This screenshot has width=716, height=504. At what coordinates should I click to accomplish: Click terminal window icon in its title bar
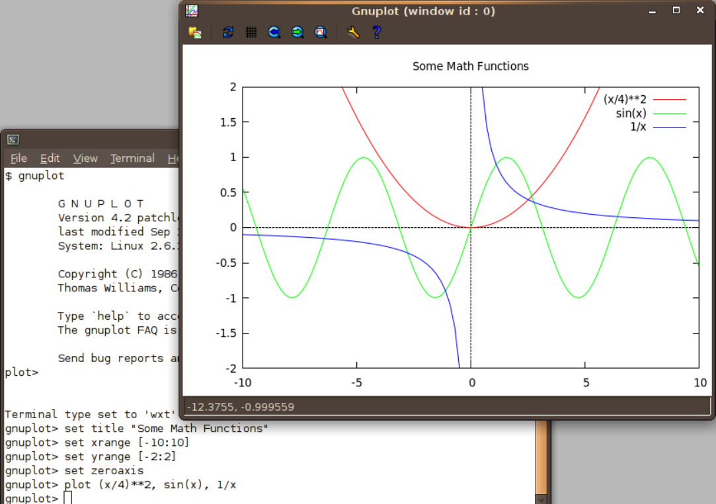coord(13,139)
